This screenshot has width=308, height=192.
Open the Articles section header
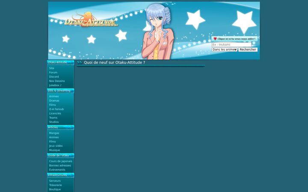60,127
